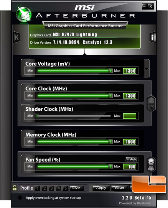The width and height of the screenshot is (168, 208).
Task: Click the Core Clock slider handle
Action: (110, 95)
